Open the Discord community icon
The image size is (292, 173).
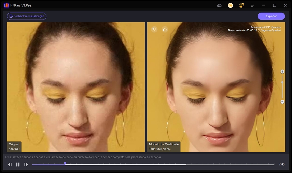(219, 5)
